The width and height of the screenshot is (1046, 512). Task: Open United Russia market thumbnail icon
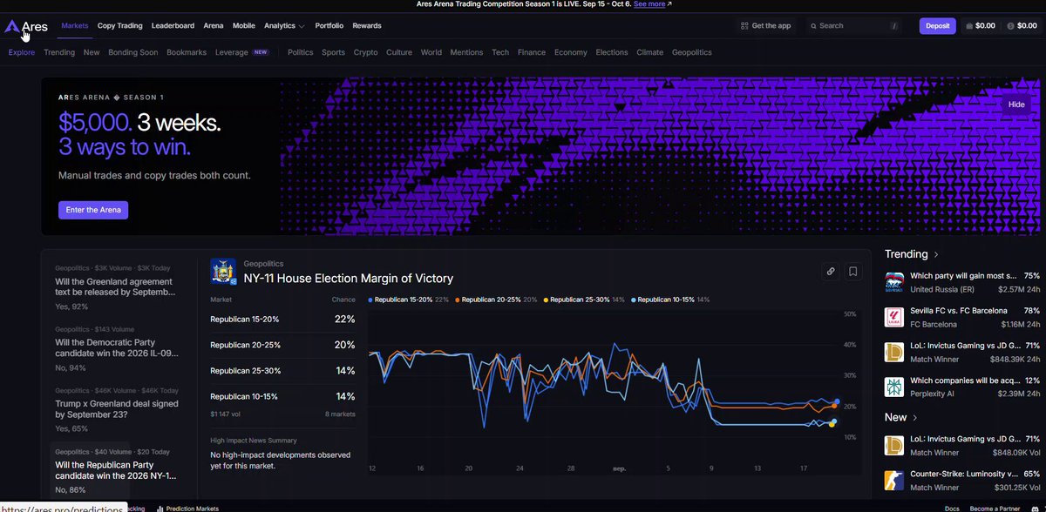click(894, 281)
